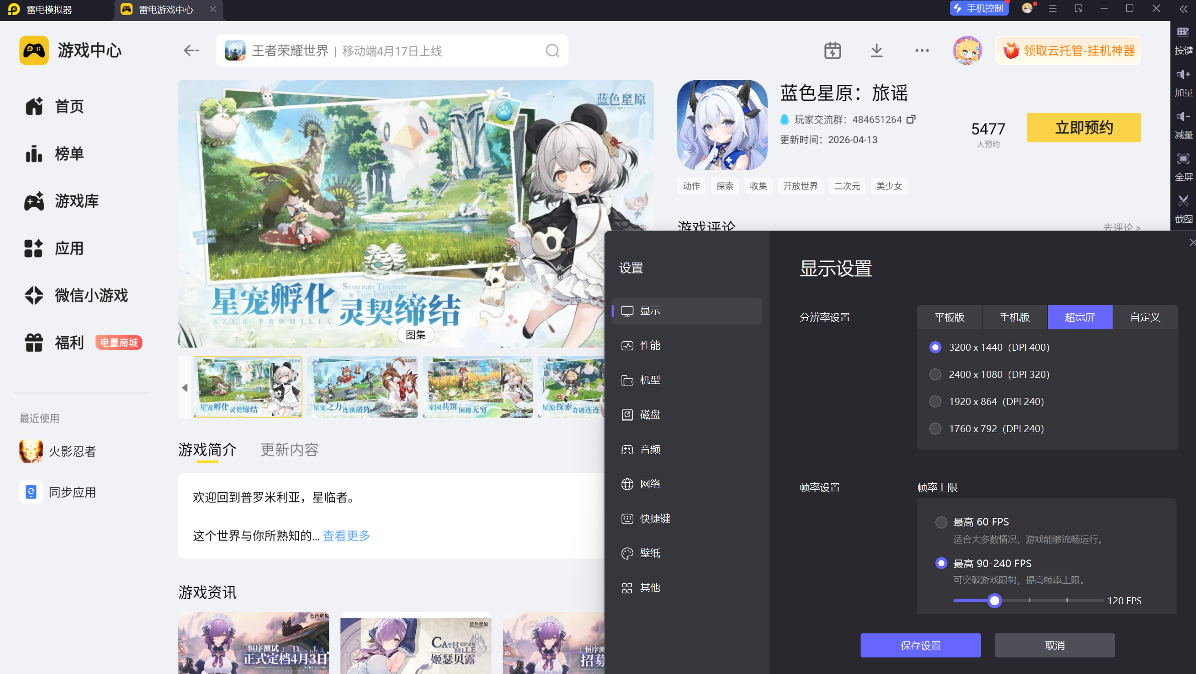Click the 查看更多 link
Screen dimensions: 1196x674
point(346,535)
